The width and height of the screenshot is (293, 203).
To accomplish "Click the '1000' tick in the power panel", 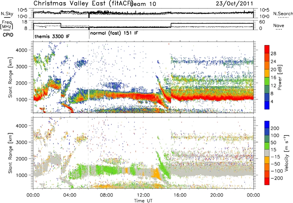I will pyautogui.click(x=21, y=99).
